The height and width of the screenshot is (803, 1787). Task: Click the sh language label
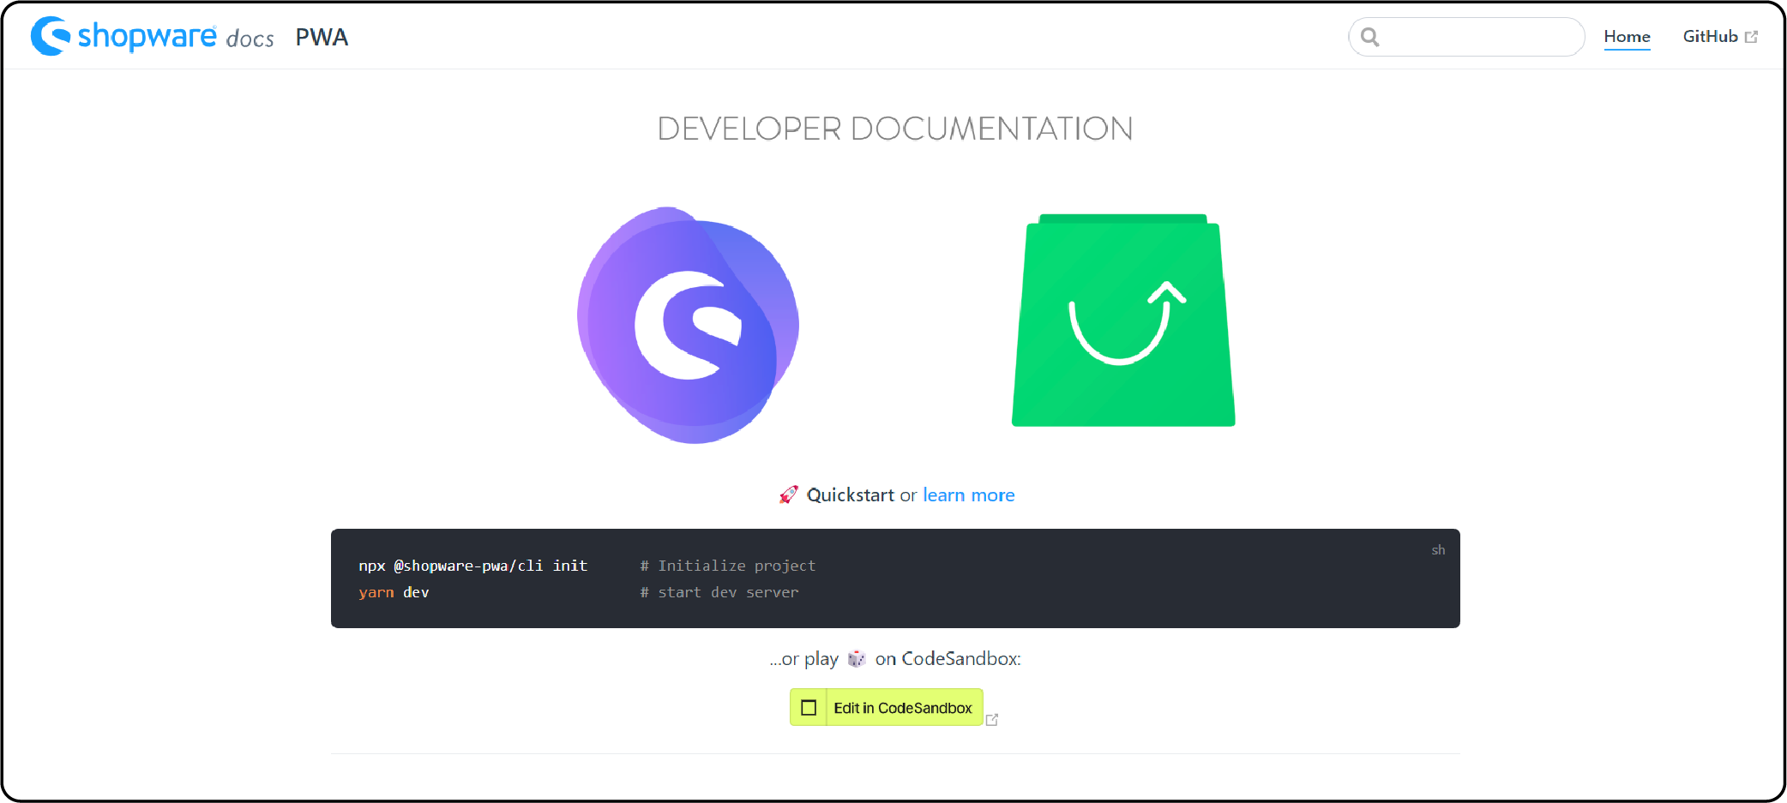[1438, 550]
